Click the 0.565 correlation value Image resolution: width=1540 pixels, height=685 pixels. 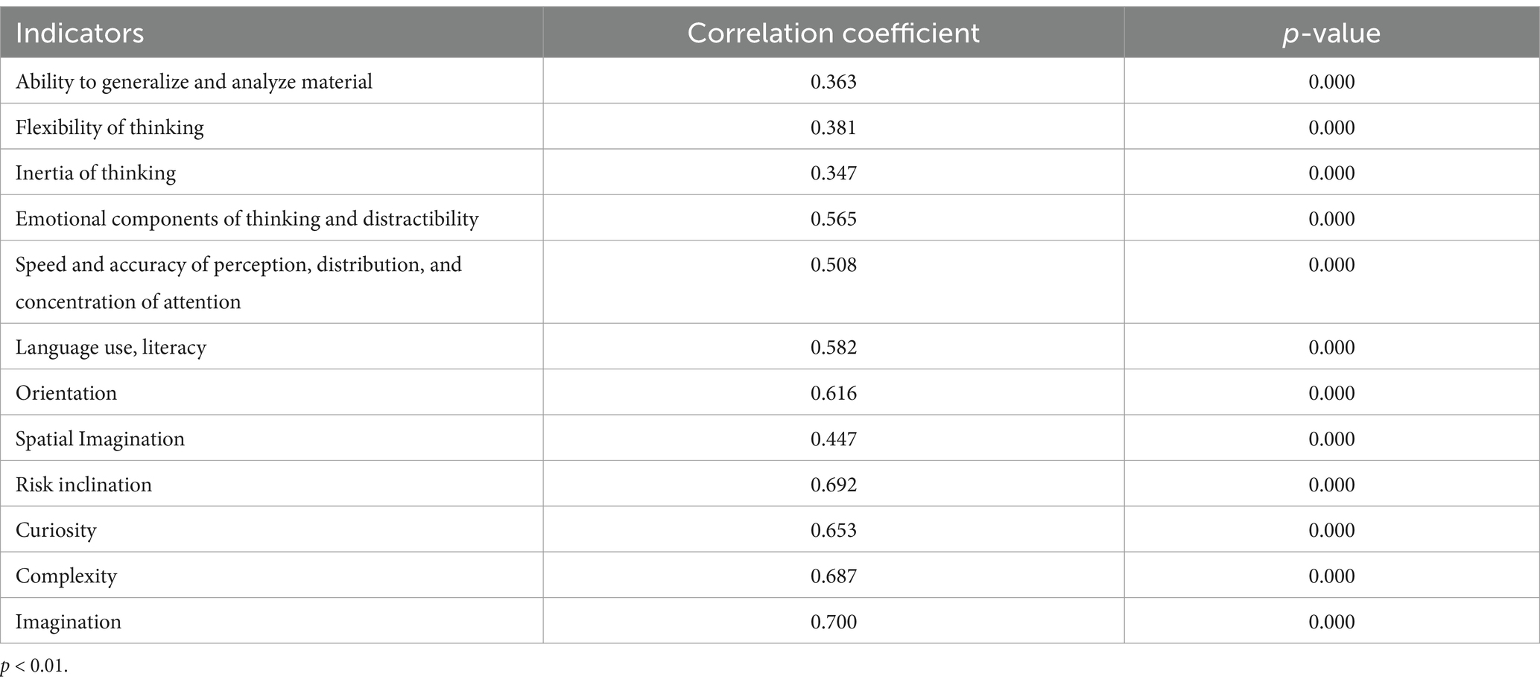pyautogui.click(x=834, y=219)
